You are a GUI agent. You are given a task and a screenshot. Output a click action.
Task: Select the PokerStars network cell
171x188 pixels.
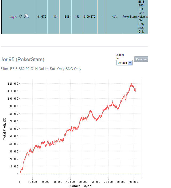[x=130, y=17]
